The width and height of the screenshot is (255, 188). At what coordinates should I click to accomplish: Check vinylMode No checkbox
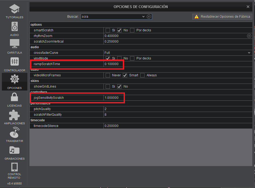(119, 58)
